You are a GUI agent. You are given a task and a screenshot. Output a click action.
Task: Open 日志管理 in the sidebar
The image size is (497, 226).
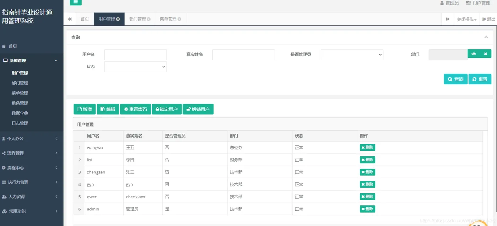(x=20, y=123)
